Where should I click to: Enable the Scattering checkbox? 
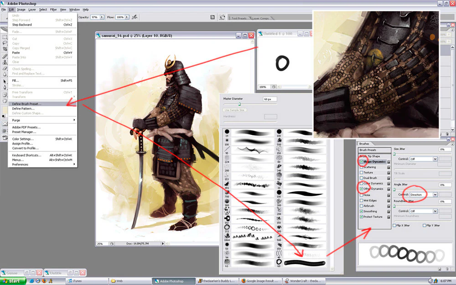(x=361, y=167)
